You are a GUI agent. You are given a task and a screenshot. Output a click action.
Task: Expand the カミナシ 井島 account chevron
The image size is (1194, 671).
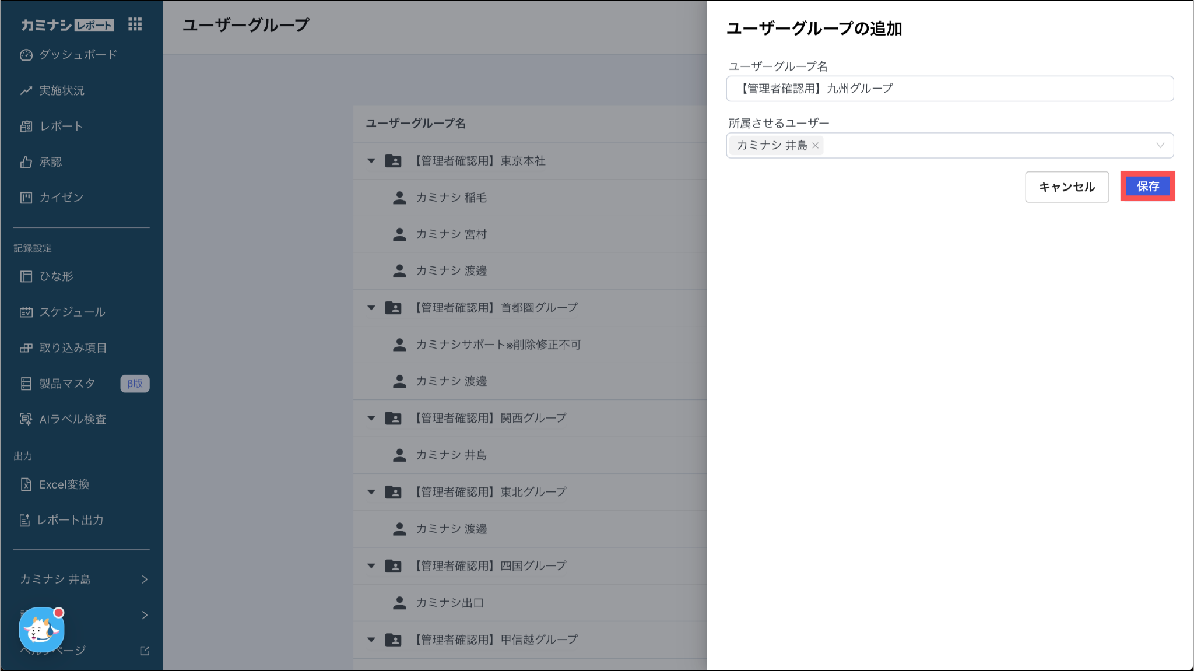pyautogui.click(x=145, y=579)
